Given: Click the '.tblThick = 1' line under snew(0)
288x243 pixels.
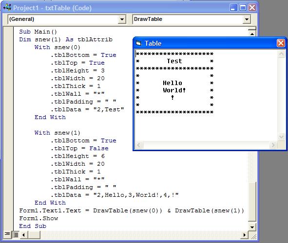Looking at the screenshot, I should [76, 86].
